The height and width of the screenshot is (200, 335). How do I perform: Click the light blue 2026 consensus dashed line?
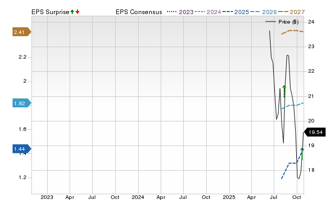(x=293, y=106)
